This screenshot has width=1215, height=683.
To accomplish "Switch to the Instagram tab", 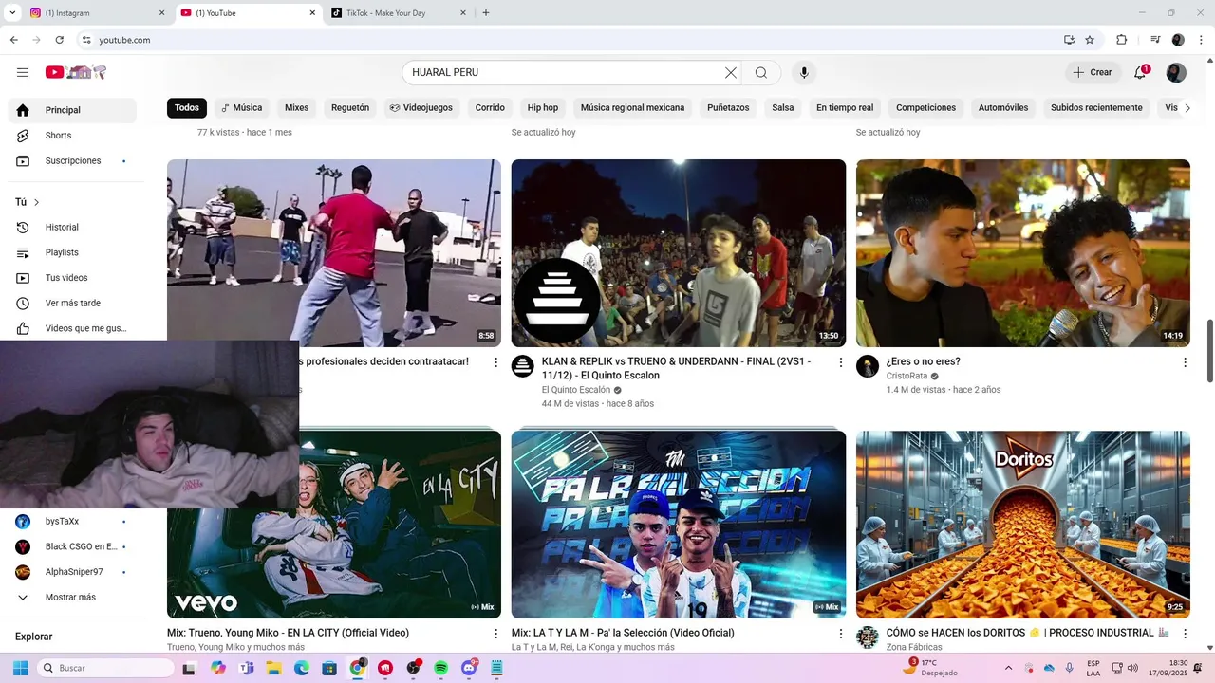I will 96,13.
